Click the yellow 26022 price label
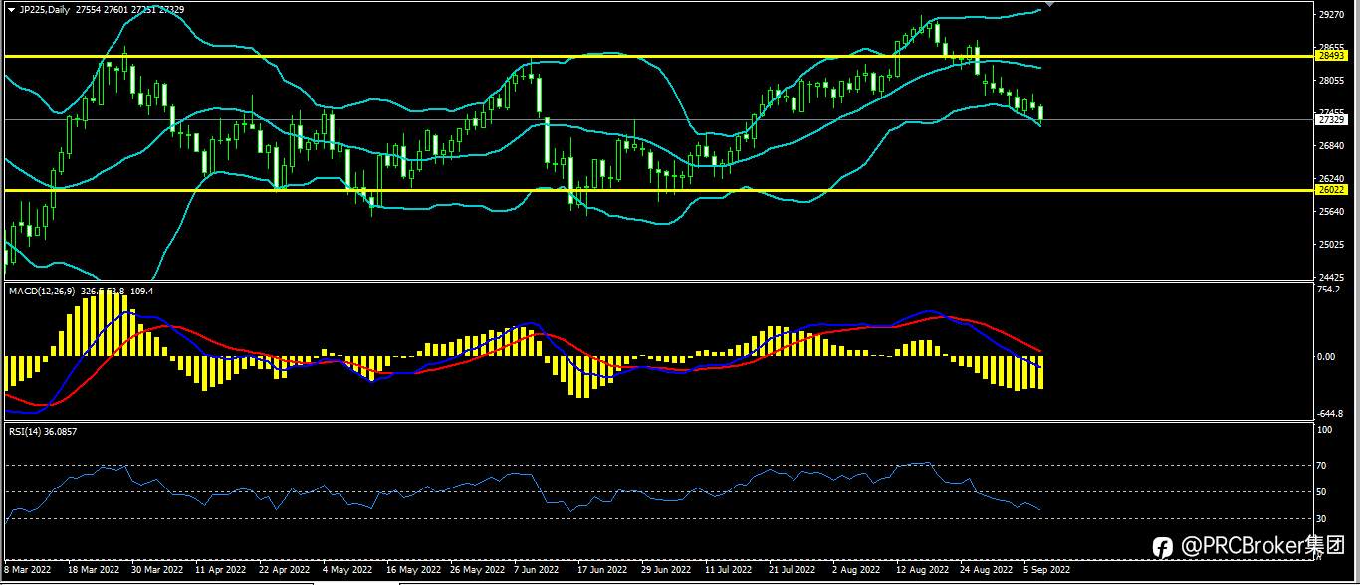The width and height of the screenshot is (1360, 585). click(x=1331, y=189)
